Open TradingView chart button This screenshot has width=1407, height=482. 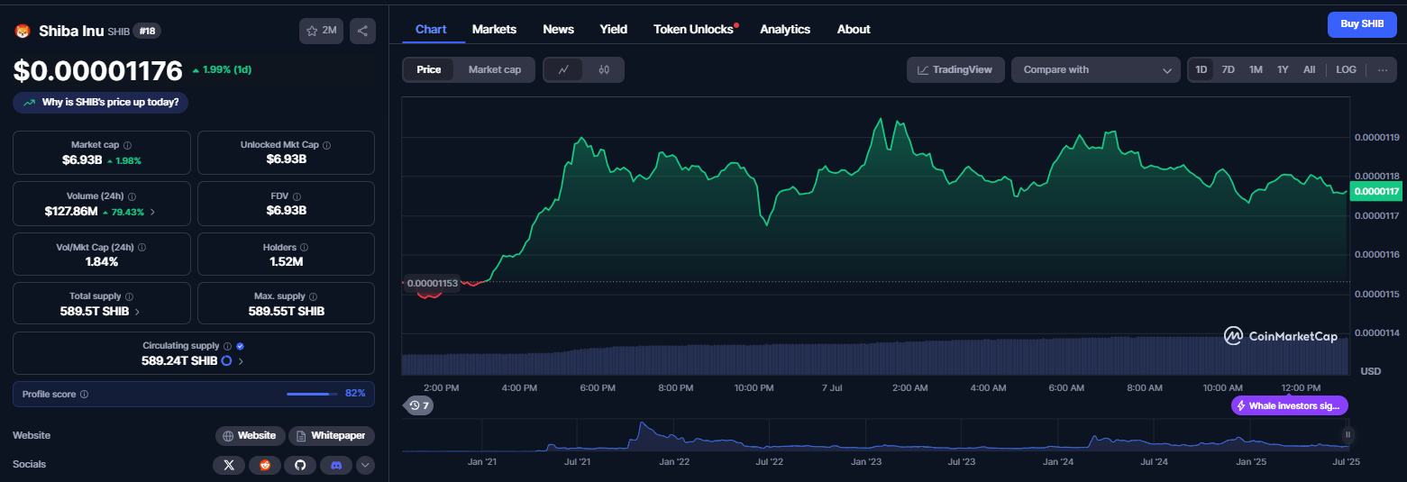tap(955, 69)
